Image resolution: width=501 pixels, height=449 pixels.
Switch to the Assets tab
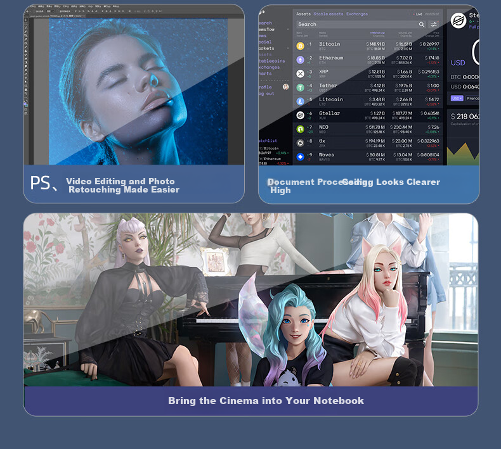[303, 14]
